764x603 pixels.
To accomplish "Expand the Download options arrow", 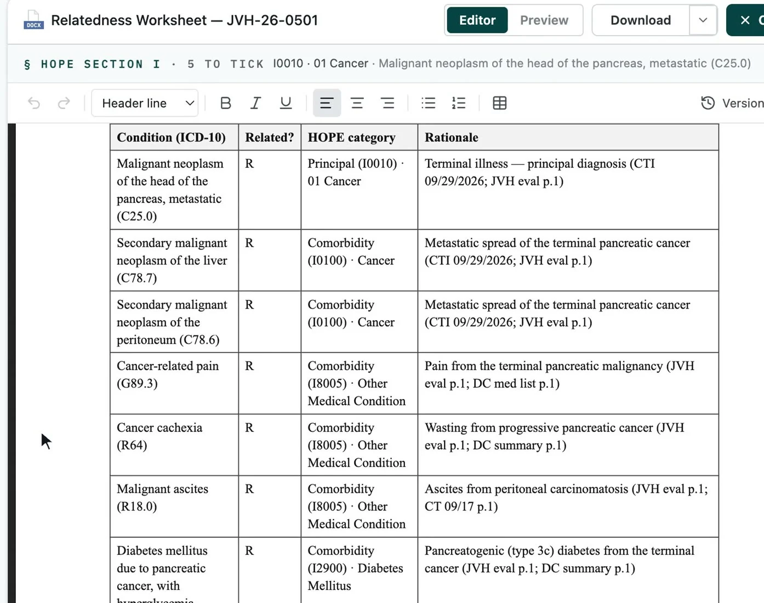I will [x=703, y=20].
